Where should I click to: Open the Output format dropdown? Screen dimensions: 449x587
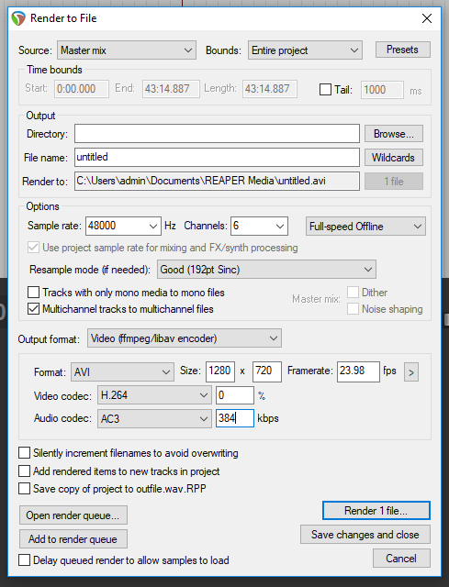click(x=185, y=338)
